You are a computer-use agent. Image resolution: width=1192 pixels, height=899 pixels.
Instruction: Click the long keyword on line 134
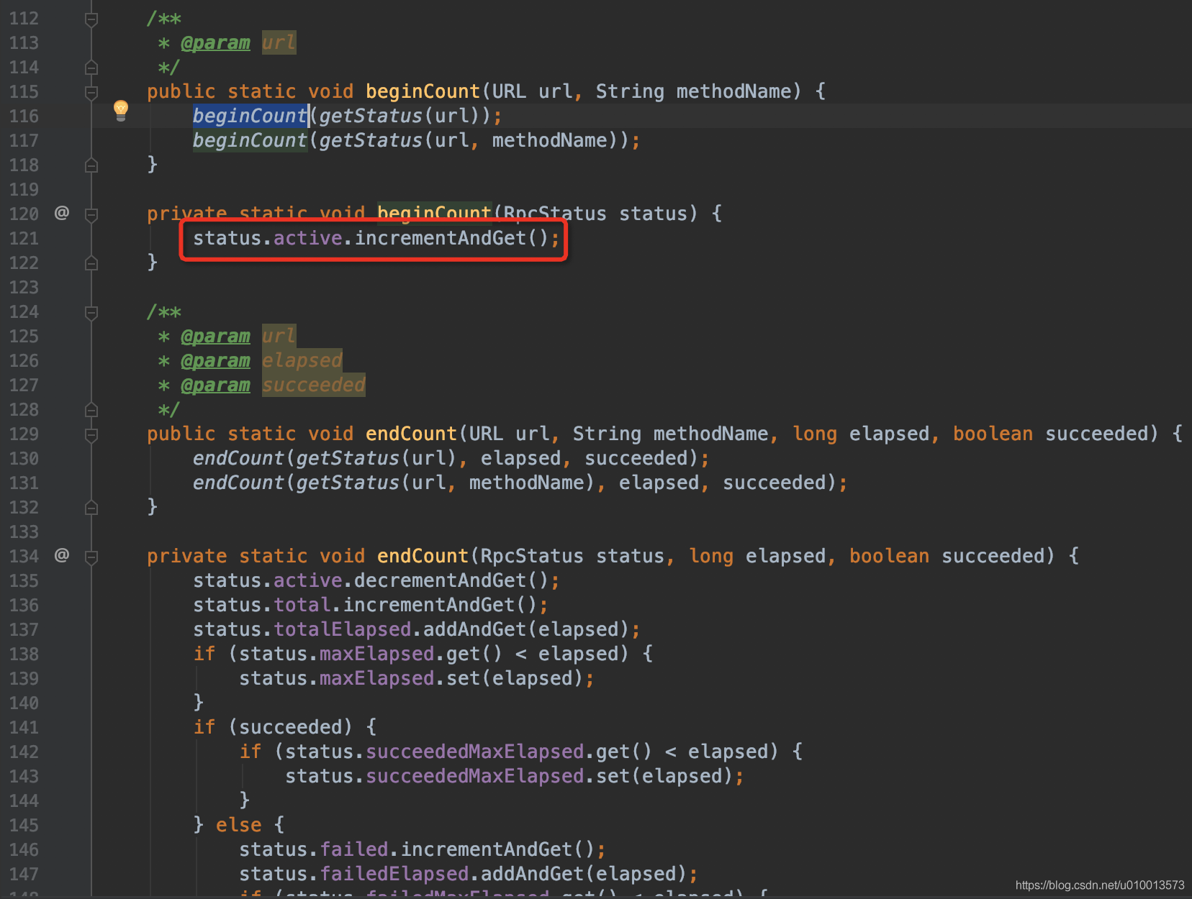coord(711,556)
